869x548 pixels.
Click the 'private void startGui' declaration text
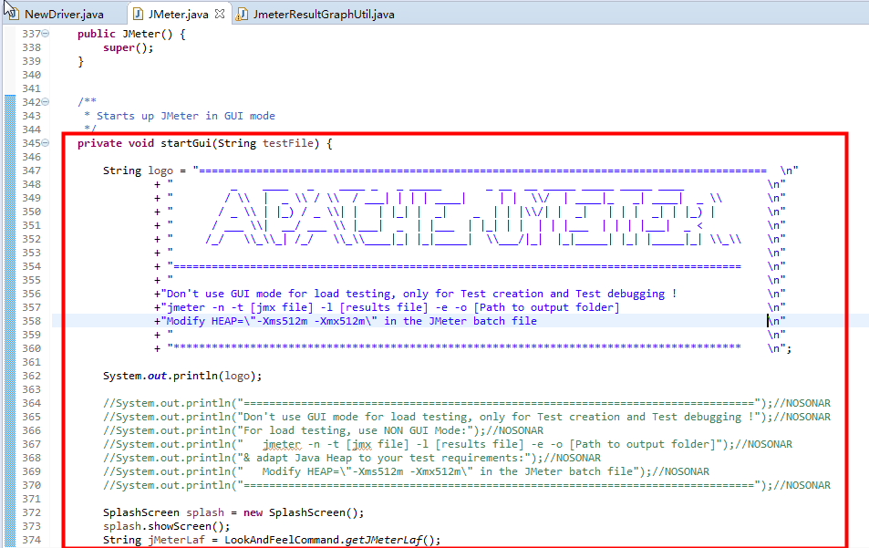[144, 143]
